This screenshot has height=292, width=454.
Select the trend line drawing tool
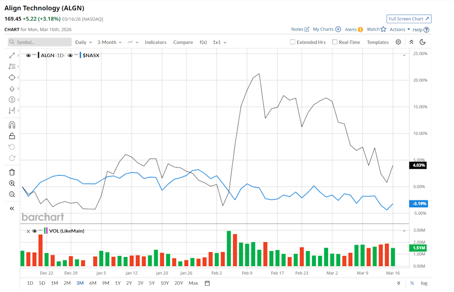[12, 55]
